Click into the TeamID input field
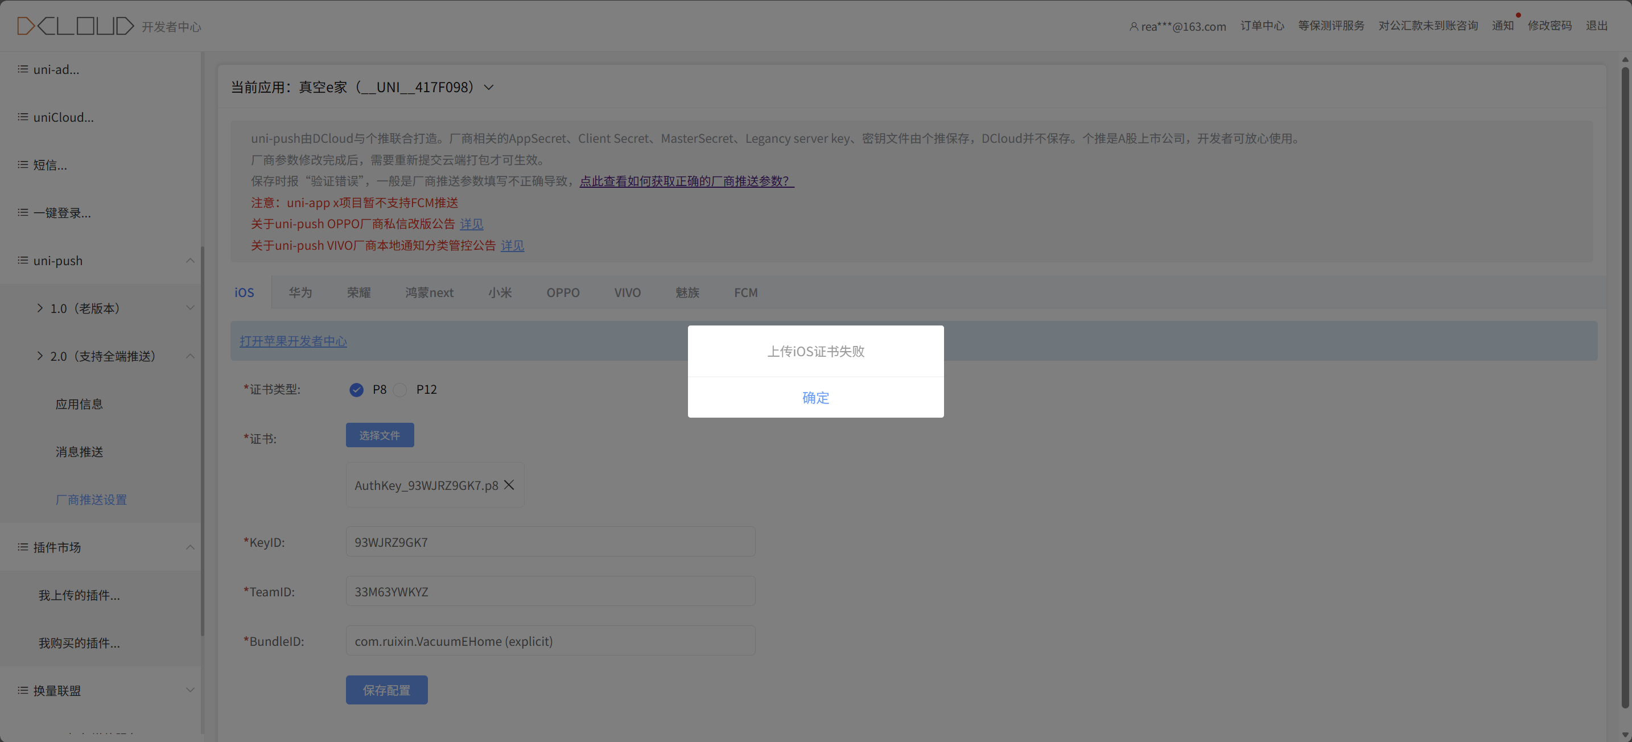The image size is (1632, 742). coord(550,591)
